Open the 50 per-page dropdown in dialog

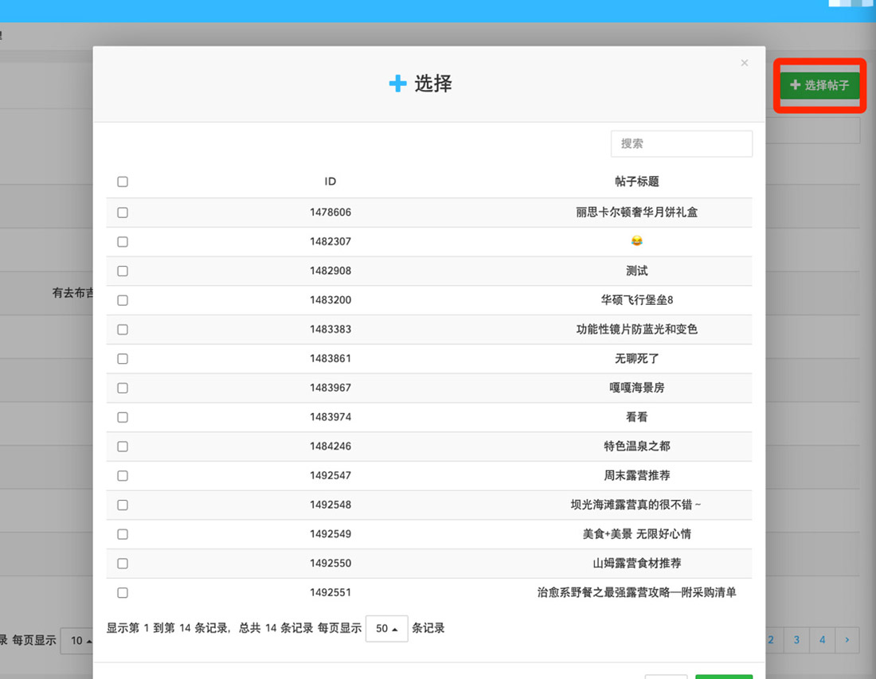[x=386, y=628]
